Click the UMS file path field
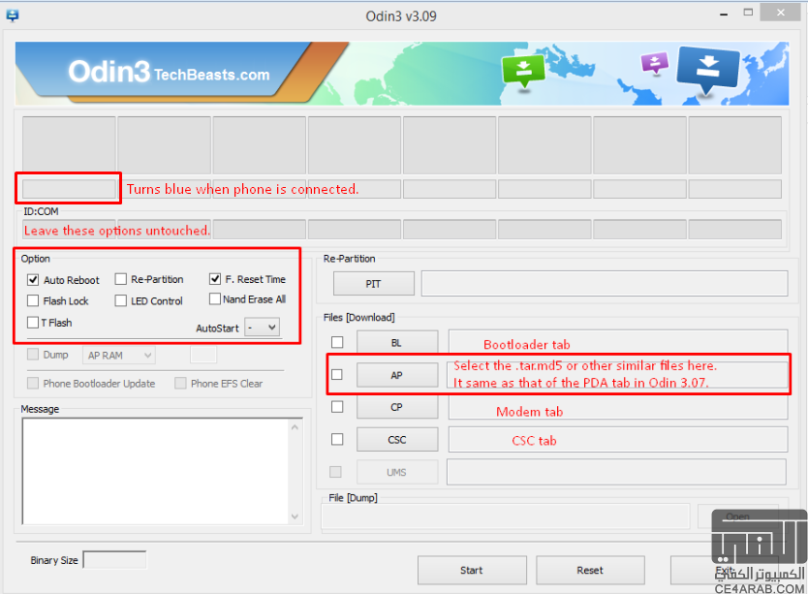Viewport: 808px width, 594px height. click(x=617, y=472)
